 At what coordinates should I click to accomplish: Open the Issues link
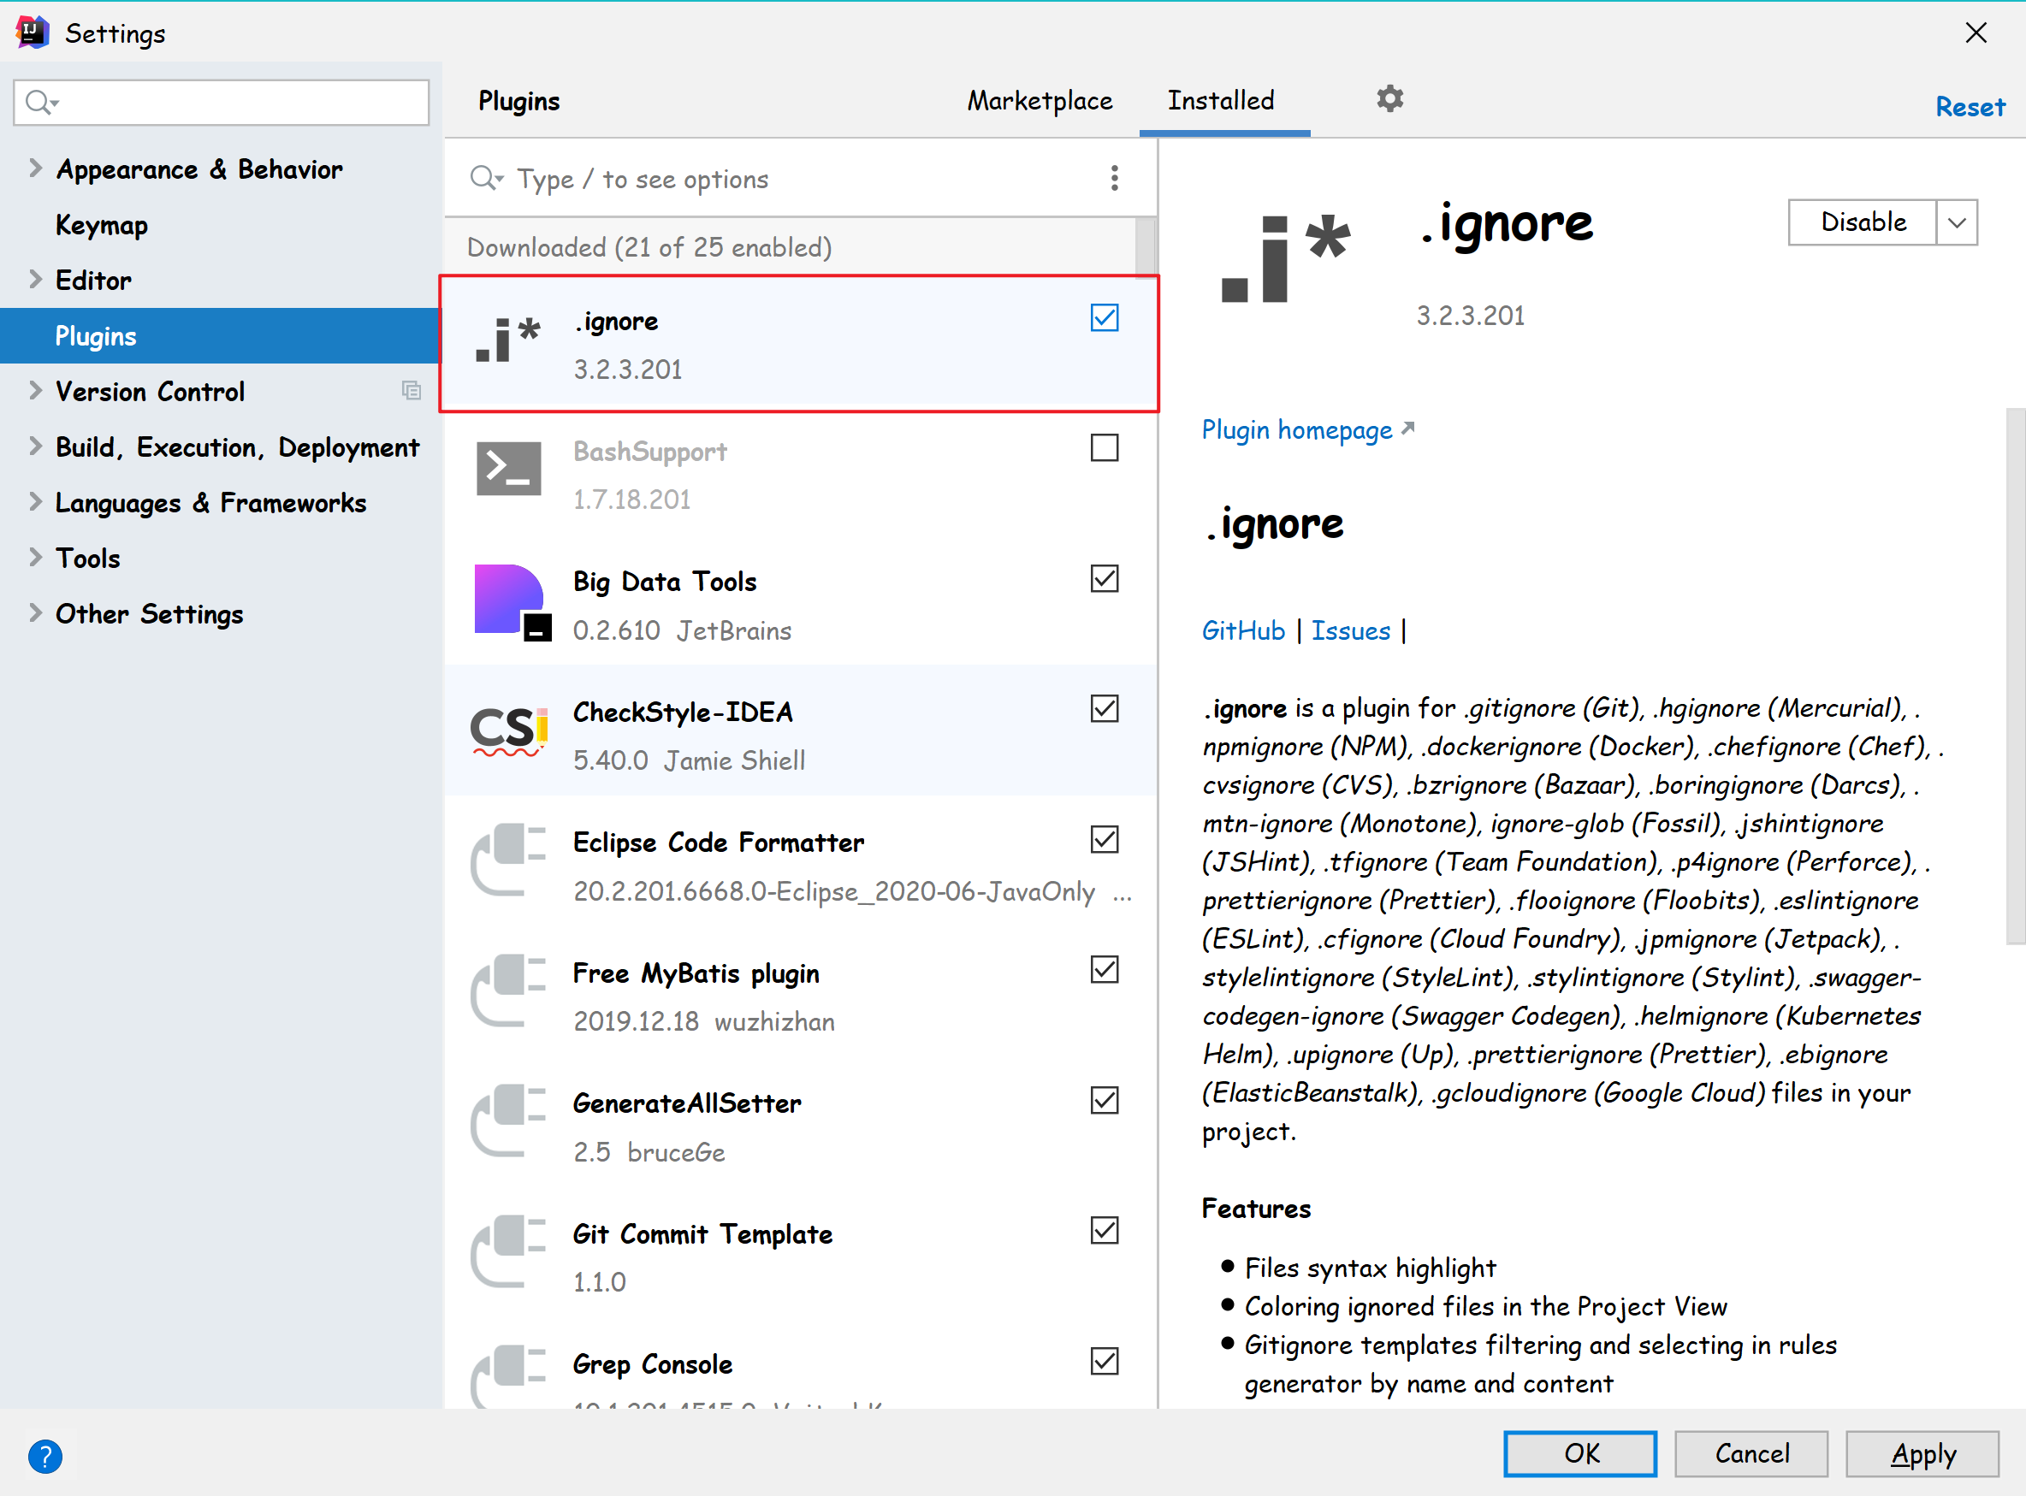pyautogui.click(x=1350, y=630)
